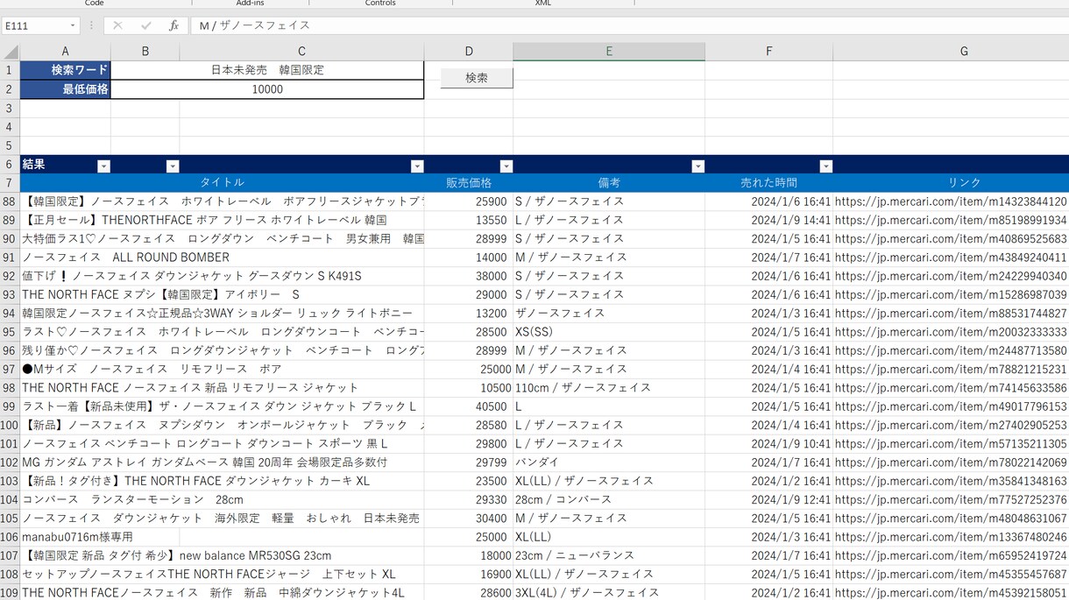Select row header 1

coord(10,70)
